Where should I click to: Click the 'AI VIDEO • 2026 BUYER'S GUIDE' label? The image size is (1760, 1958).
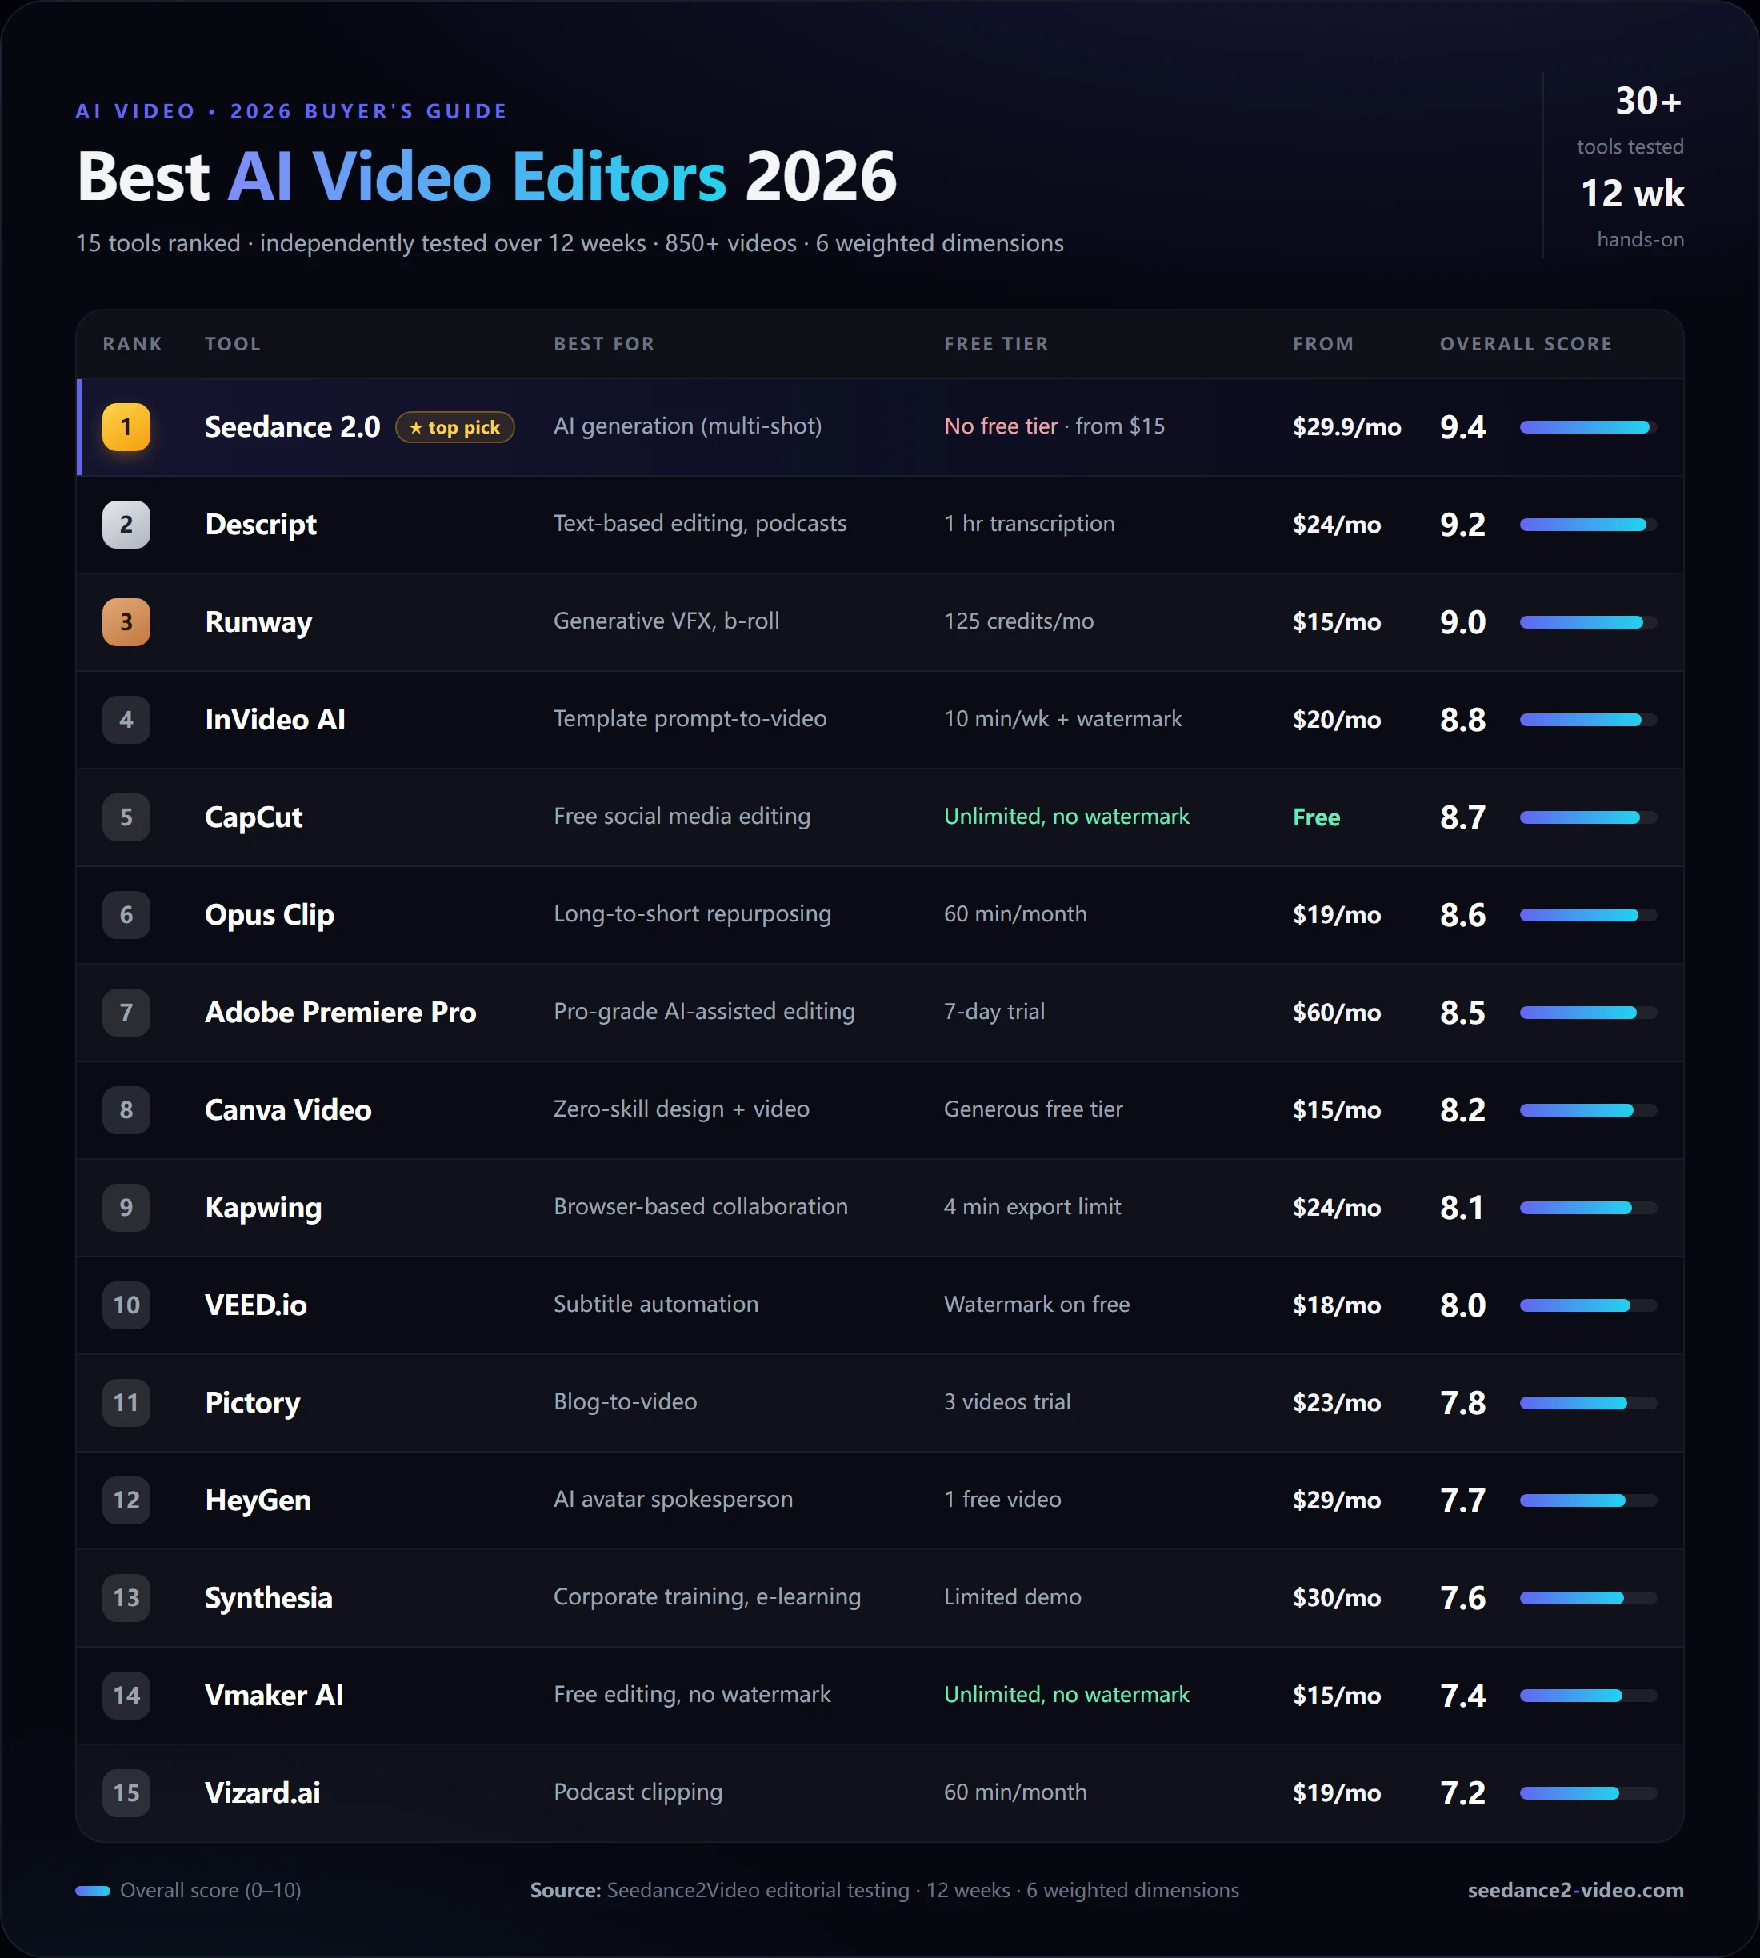point(292,112)
